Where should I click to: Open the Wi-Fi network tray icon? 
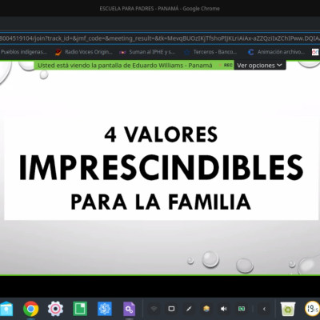point(154,309)
